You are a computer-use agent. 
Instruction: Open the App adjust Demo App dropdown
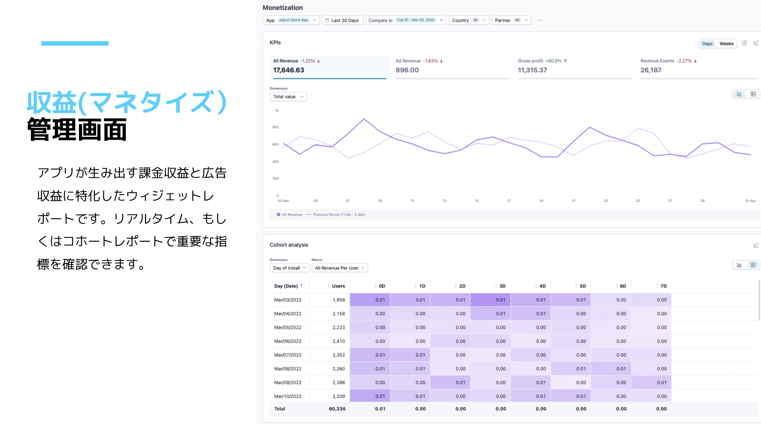click(x=291, y=20)
